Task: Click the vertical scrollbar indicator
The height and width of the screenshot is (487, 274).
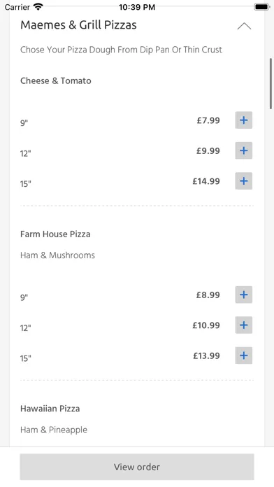Action: point(271,83)
